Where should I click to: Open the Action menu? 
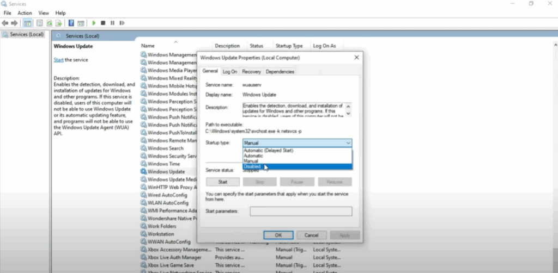pos(25,13)
